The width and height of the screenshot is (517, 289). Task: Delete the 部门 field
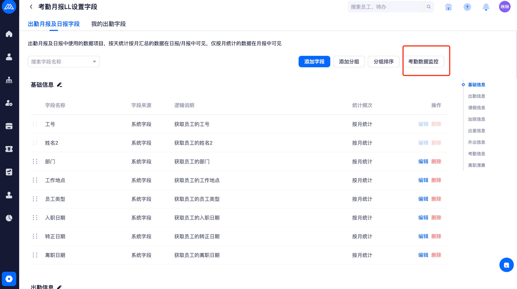(x=436, y=161)
